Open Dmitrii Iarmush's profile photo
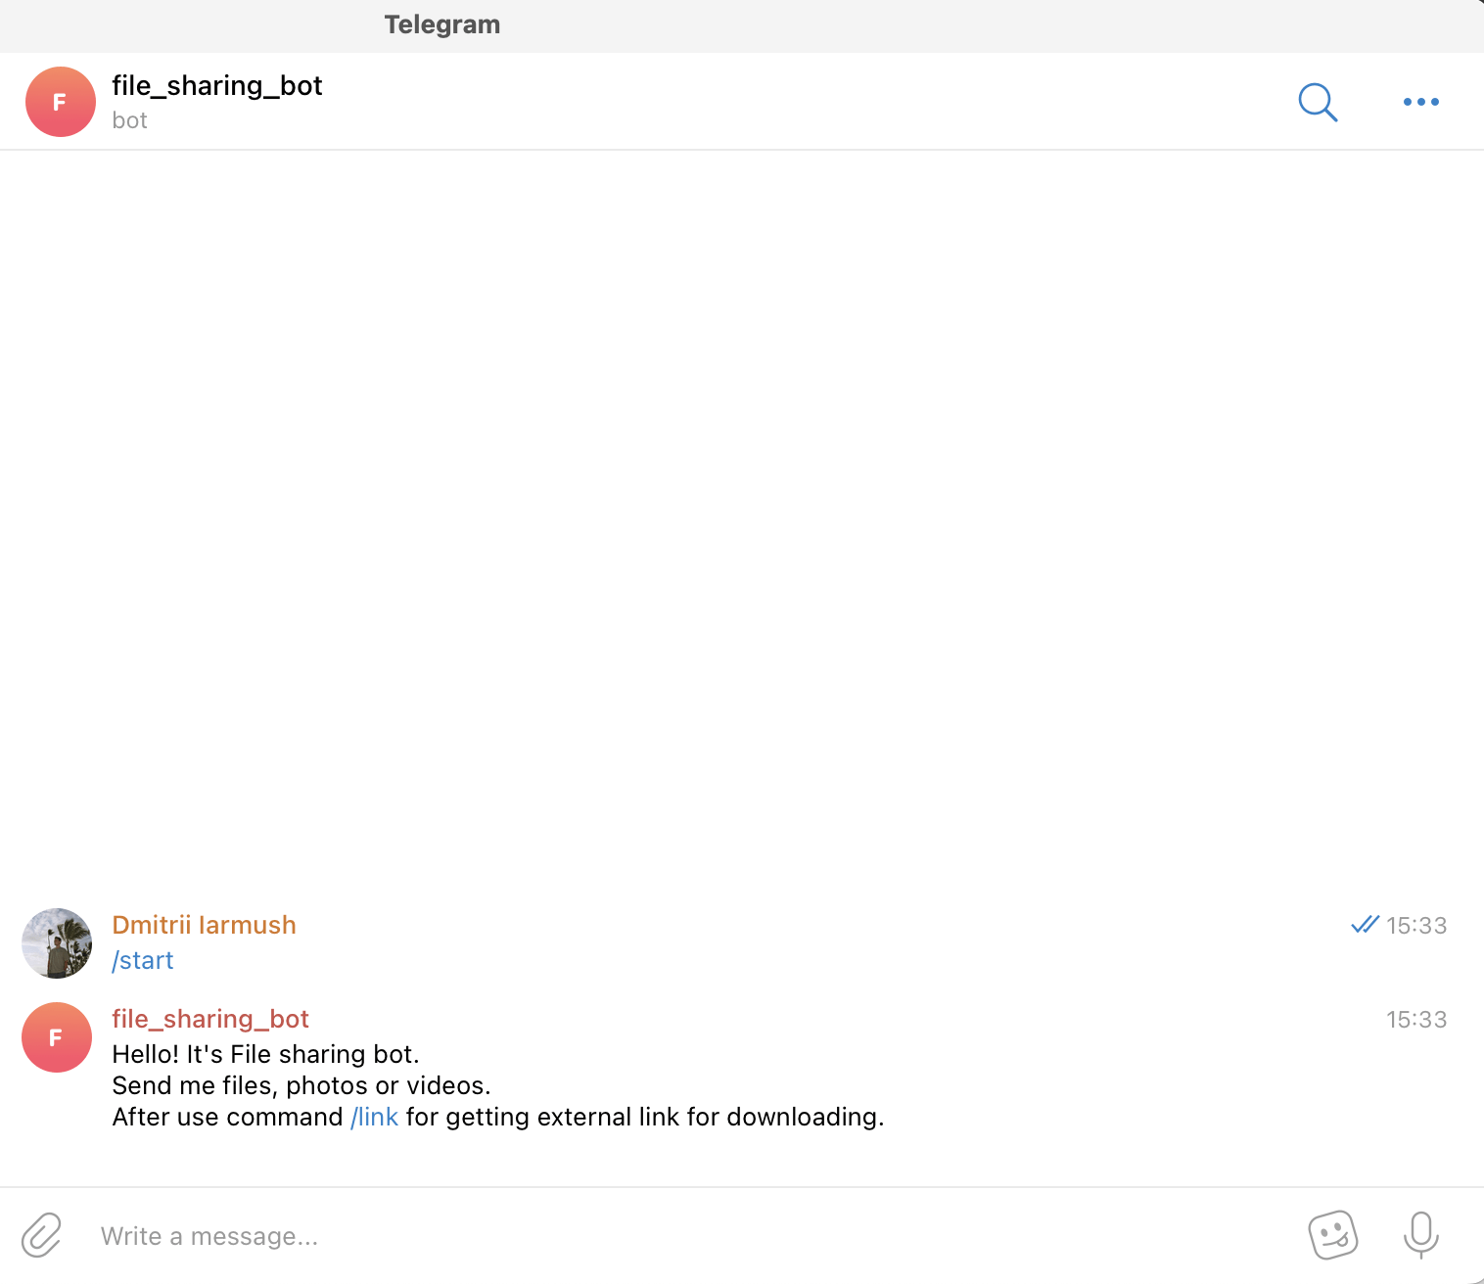 point(56,942)
